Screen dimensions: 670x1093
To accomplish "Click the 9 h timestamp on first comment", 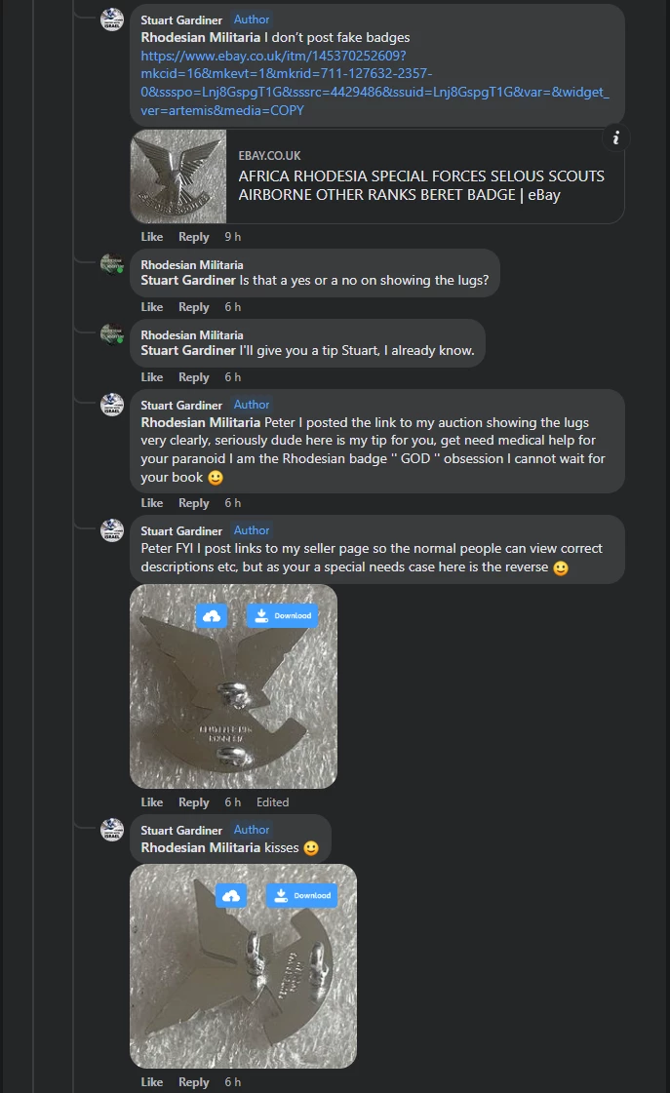I will point(233,237).
